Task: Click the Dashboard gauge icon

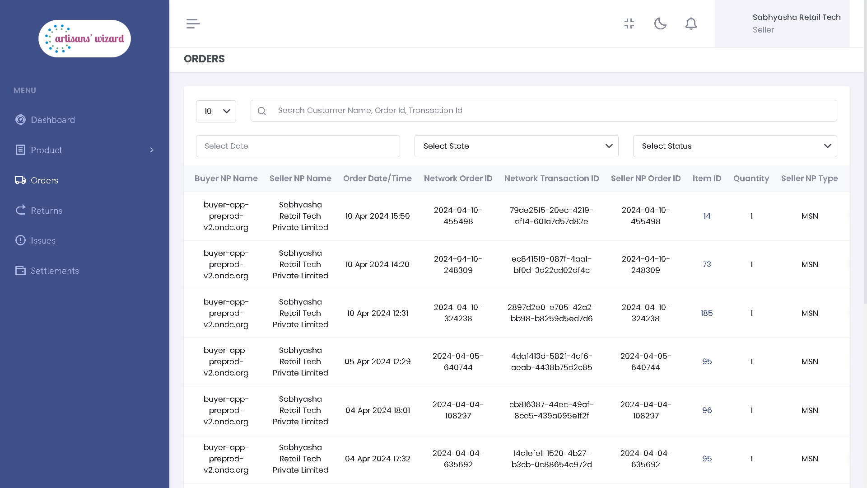Action: click(20, 120)
